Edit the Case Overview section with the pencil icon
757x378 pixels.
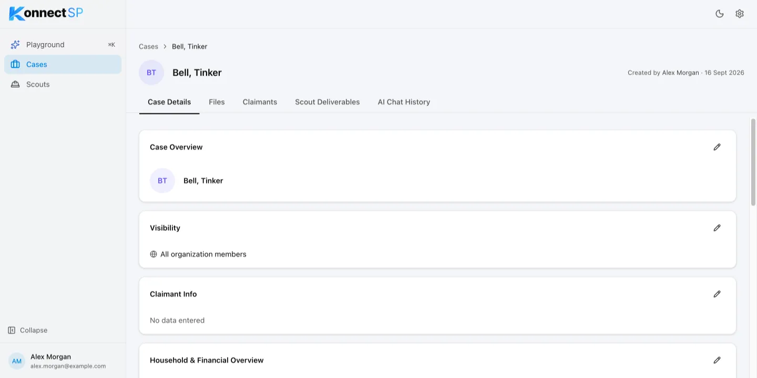click(717, 147)
